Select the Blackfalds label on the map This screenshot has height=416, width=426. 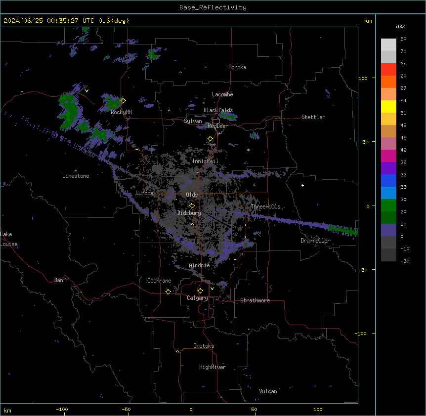tap(218, 110)
